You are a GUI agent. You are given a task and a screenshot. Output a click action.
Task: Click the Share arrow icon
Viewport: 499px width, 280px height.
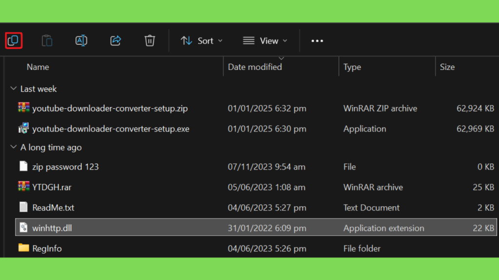pos(115,41)
